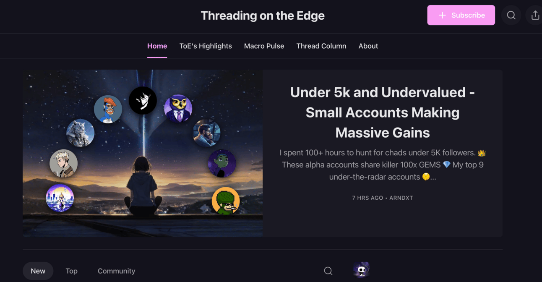The height and width of the screenshot is (282, 542).
Task: Open the Under 5k and Undervalued article
Action: pos(383,112)
